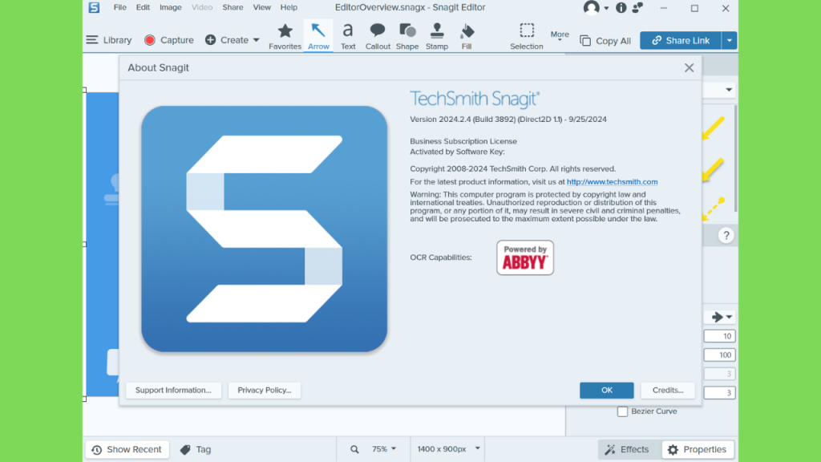821x462 pixels.
Task: Open Share Link dropdown arrow
Action: point(730,40)
